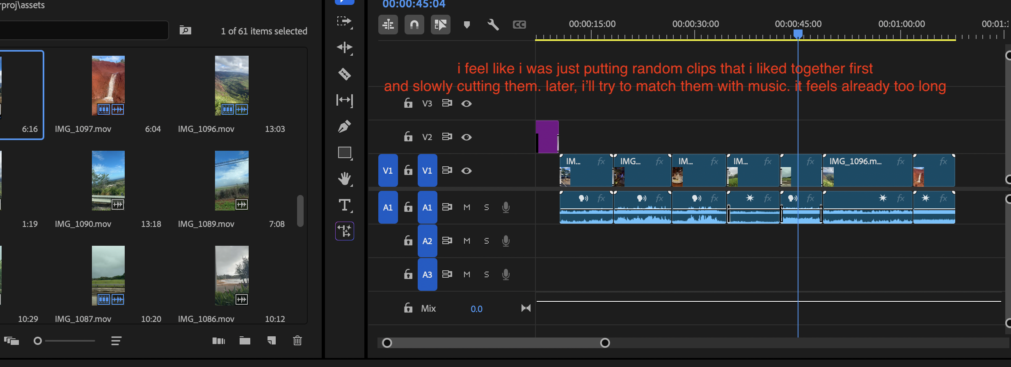1011x367 pixels.
Task: Enable voice-over record on A3
Action: 506,275
